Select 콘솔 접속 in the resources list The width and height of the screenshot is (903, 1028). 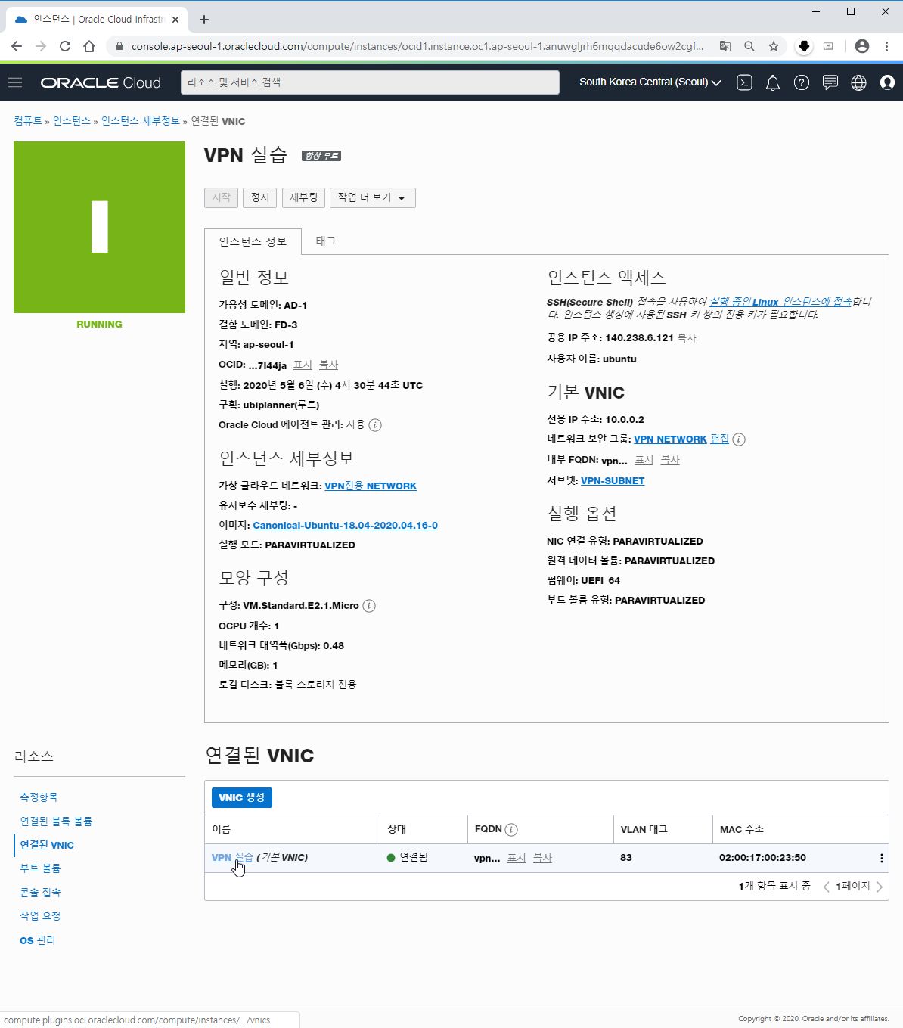(40, 893)
